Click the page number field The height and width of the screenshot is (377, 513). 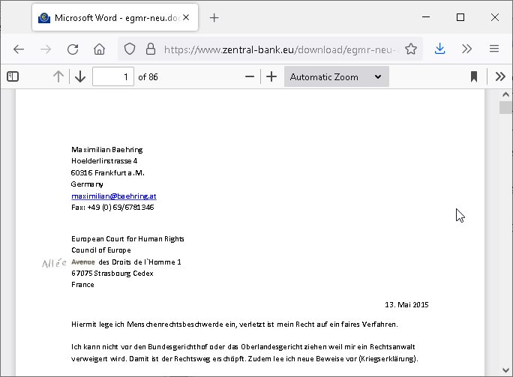coord(113,77)
